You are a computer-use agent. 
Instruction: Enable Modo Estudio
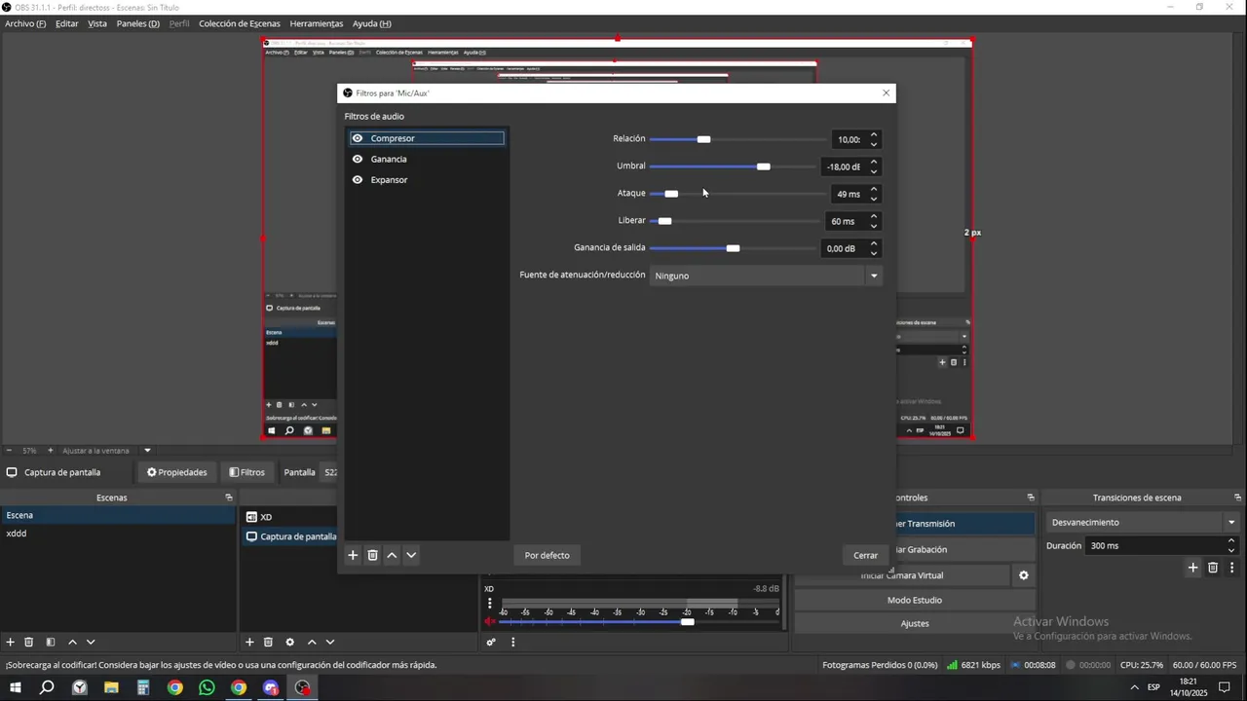(x=914, y=600)
